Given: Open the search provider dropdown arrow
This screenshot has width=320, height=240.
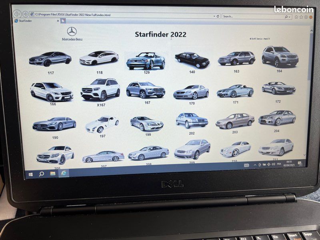Looking at the screenshot, I should point(290,17).
